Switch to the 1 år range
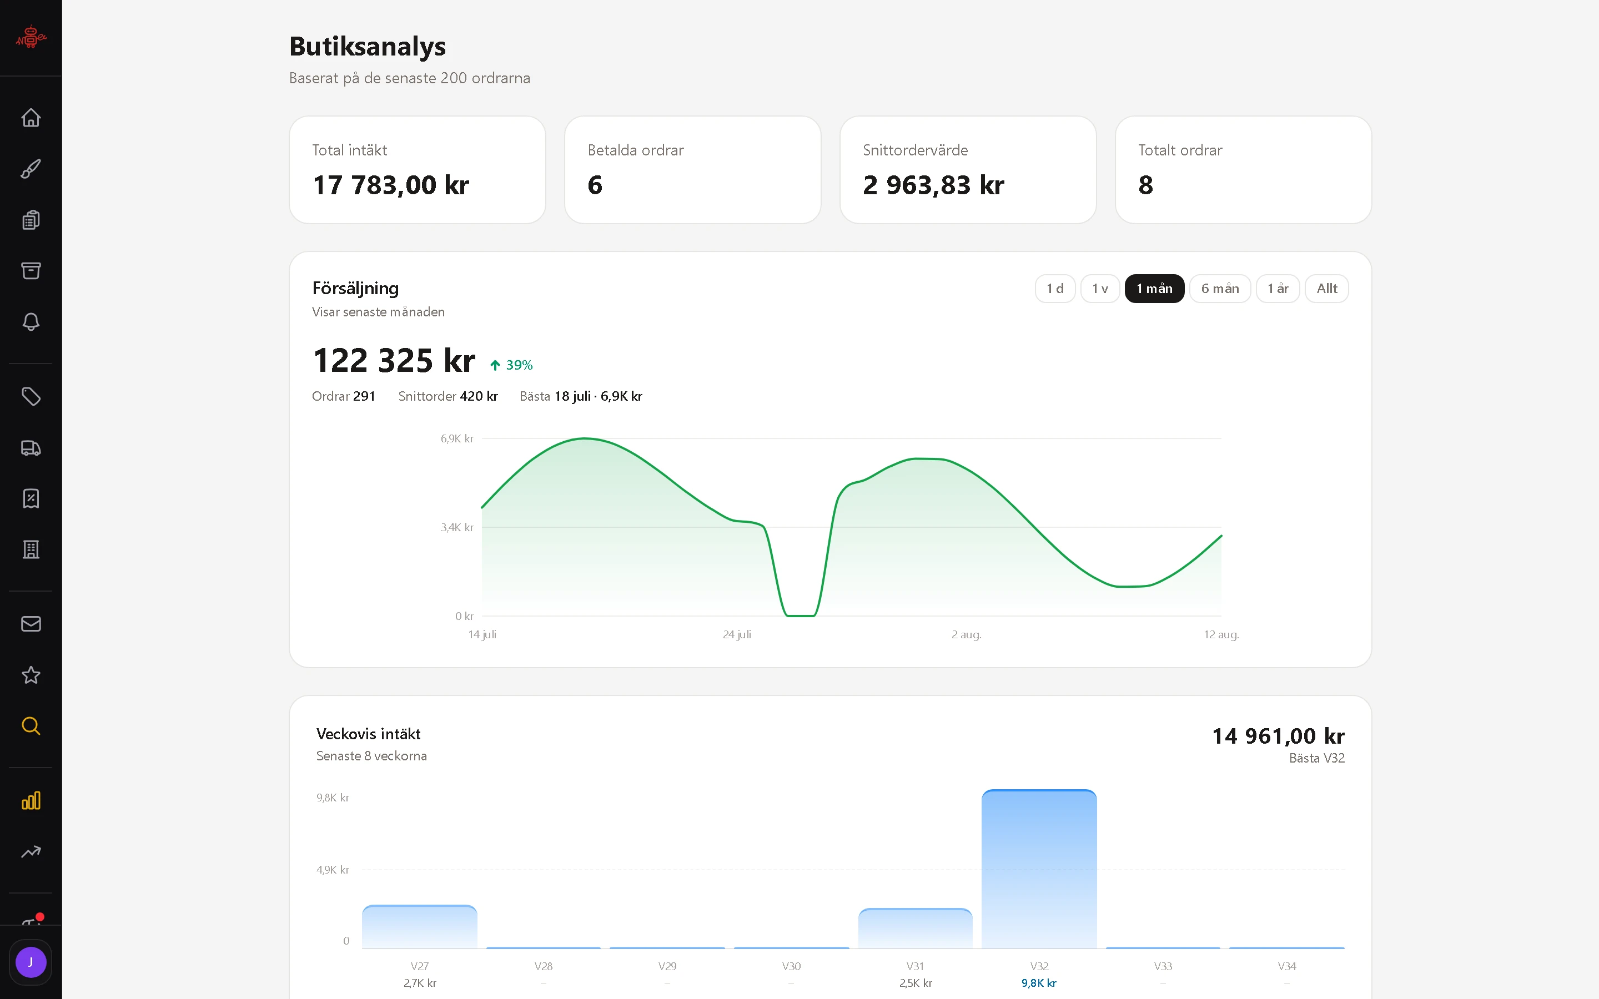 pos(1278,289)
